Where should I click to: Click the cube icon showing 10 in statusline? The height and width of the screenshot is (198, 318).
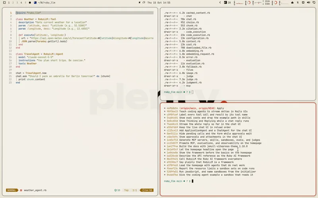click(117, 190)
